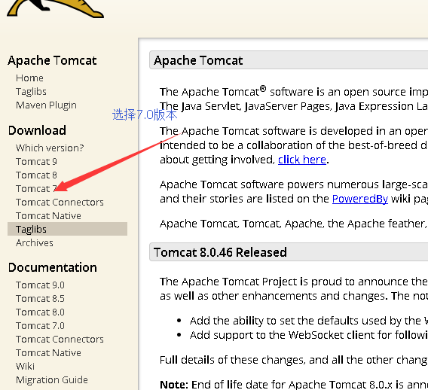Select the Tomcat 7 download link
This screenshot has height=390, width=428.
click(x=36, y=189)
